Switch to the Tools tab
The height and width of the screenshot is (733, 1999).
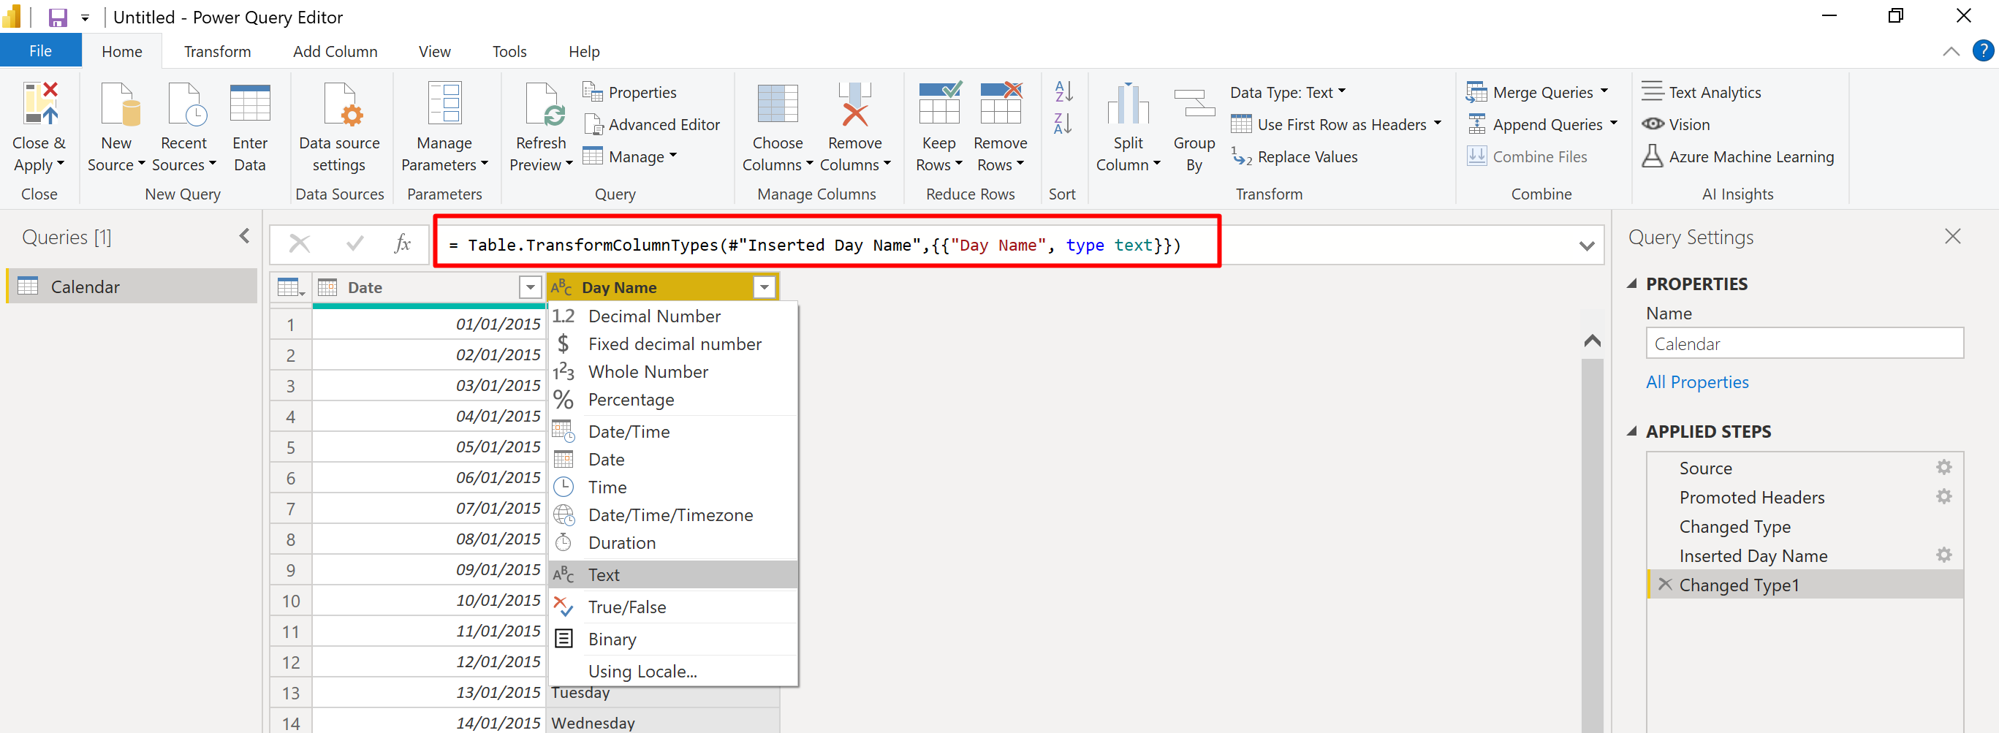(x=509, y=51)
